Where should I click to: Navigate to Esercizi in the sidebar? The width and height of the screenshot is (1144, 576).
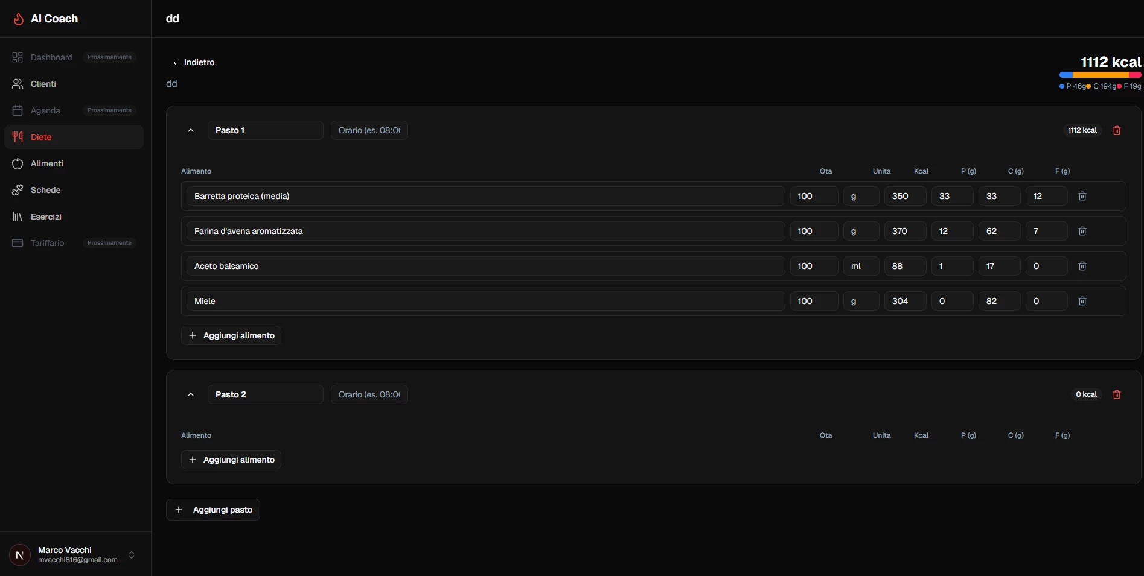click(46, 217)
